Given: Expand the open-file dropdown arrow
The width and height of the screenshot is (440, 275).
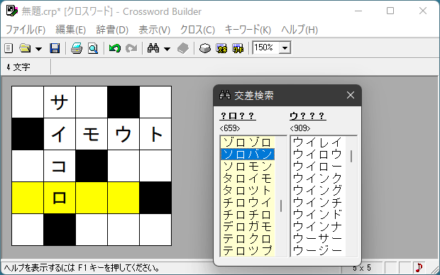Looking at the screenshot, I should [38, 49].
